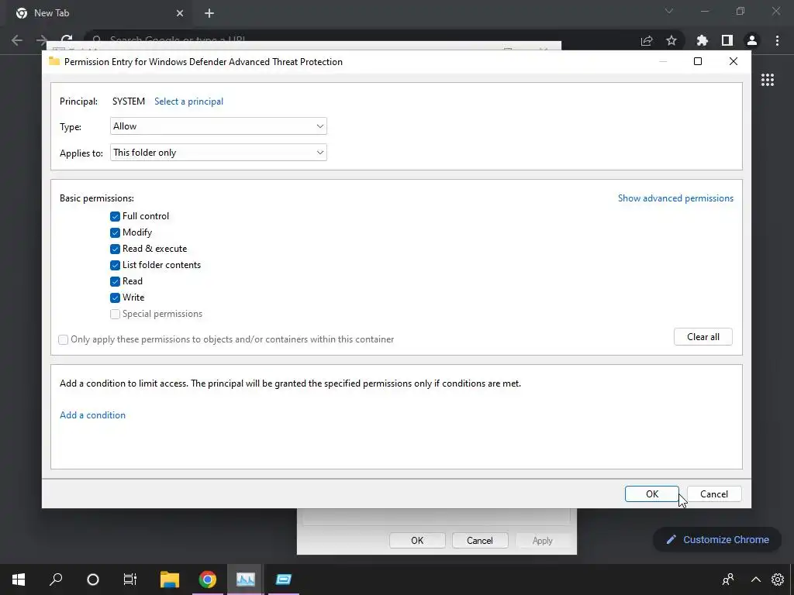Click Show advanced permissions link
The image size is (794, 595).
click(675, 198)
